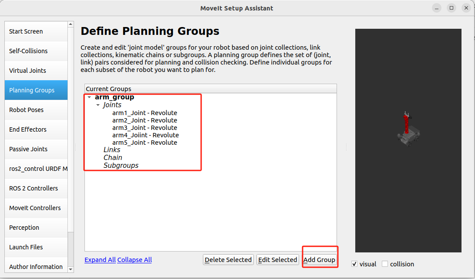475x279 pixels.
Task: Select the Links node
Action: (x=112, y=150)
